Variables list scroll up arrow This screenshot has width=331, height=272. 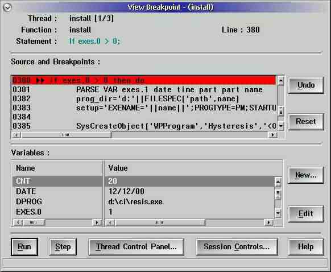(278, 182)
